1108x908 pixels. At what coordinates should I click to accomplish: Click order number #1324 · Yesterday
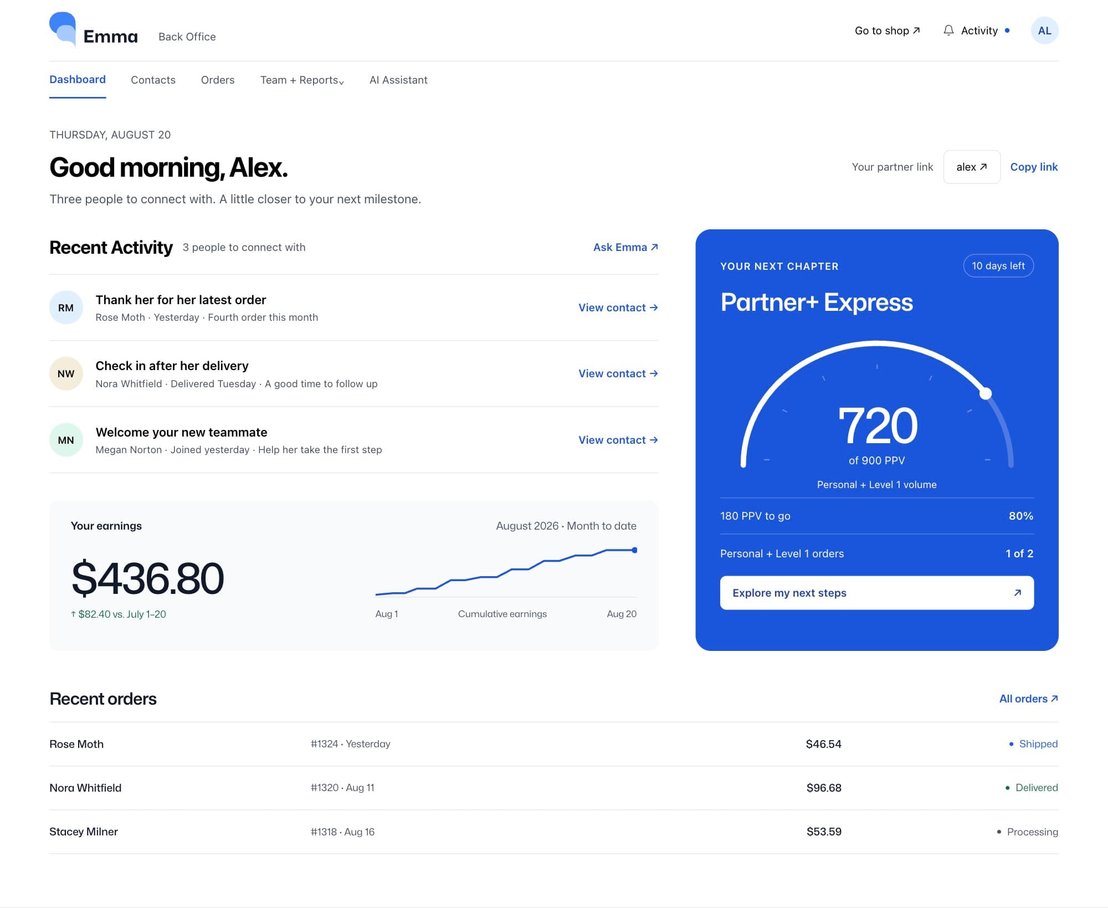click(350, 744)
